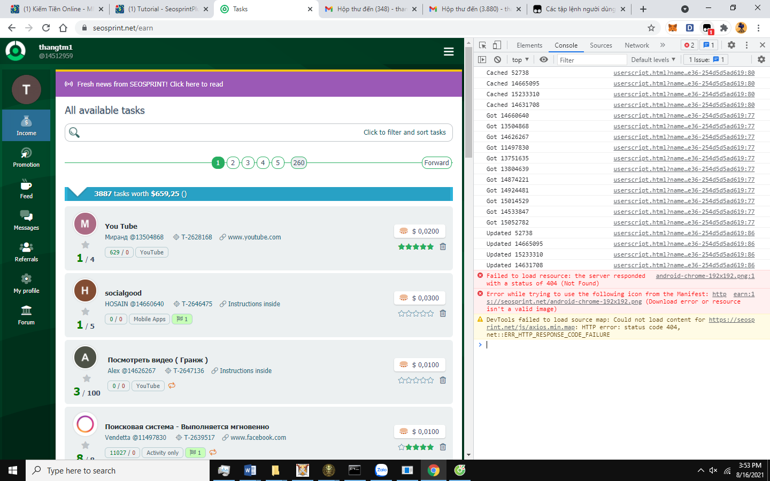Open Referrals in the sidebar
The width and height of the screenshot is (770, 481).
tap(26, 252)
